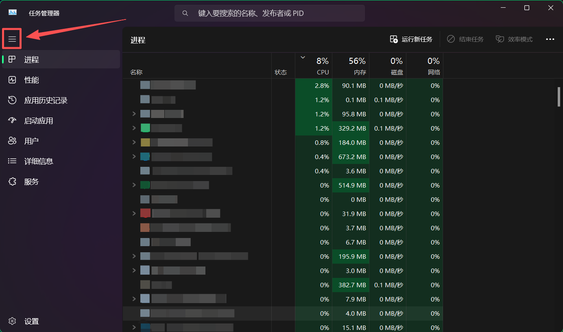Click the 结束任务 button
Screen dimensions: 563x332
click(465, 39)
